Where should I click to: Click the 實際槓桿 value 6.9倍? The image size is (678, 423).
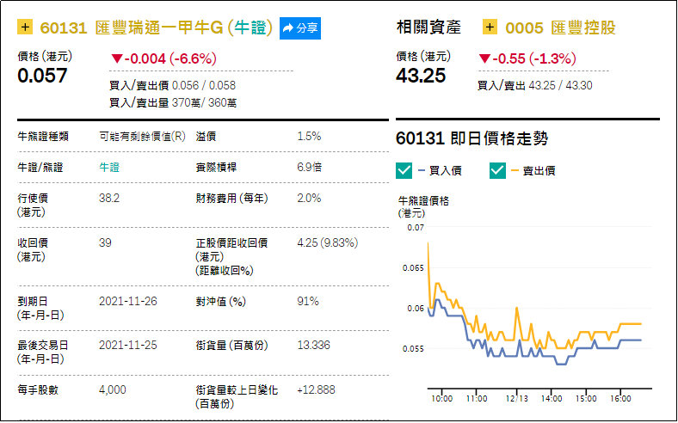coord(309,167)
